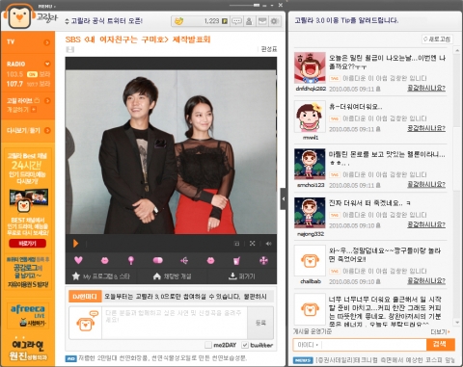The height and width of the screenshot is (367, 463).
Task: Send the cupid arrow emoticon
Action: (x=184, y=260)
